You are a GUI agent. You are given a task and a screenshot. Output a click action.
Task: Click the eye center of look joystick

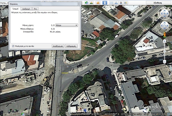tap(164, 13)
